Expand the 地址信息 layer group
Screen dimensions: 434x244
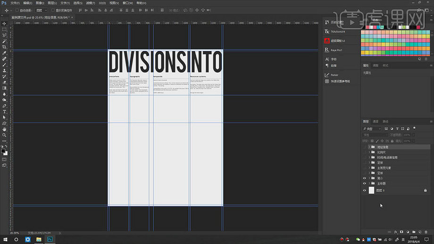[369, 147]
